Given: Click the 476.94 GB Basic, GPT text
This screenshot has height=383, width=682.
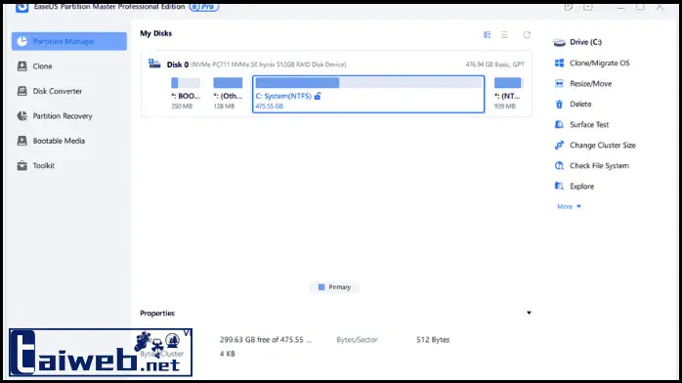Looking at the screenshot, I should (495, 64).
